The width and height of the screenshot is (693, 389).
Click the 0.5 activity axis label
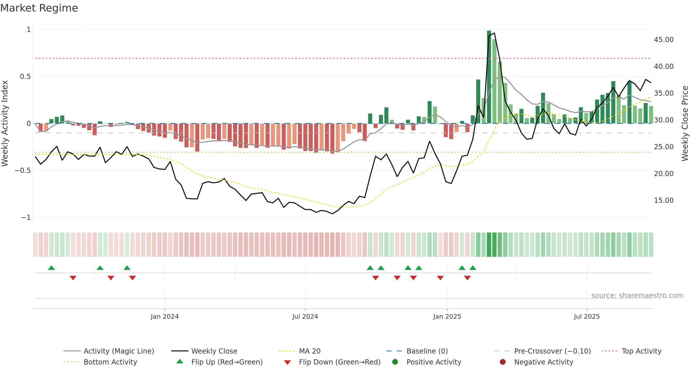(x=25, y=77)
